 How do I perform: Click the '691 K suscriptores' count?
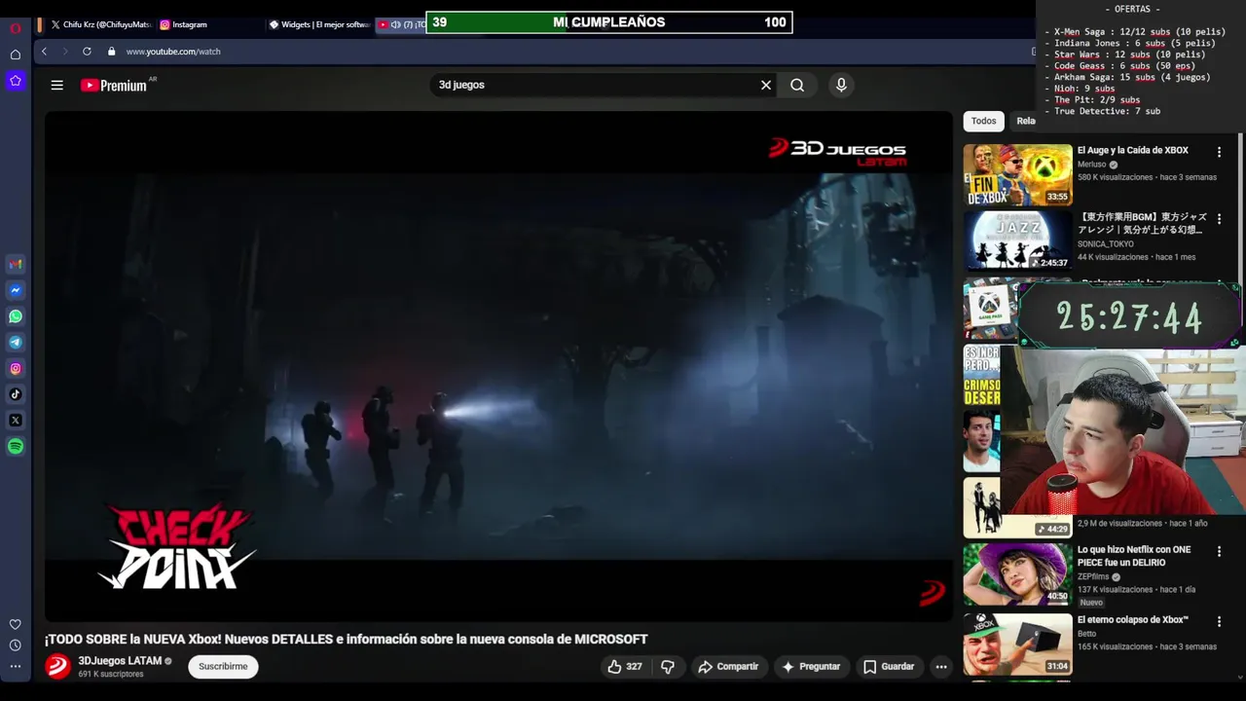[x=111, y=674]
